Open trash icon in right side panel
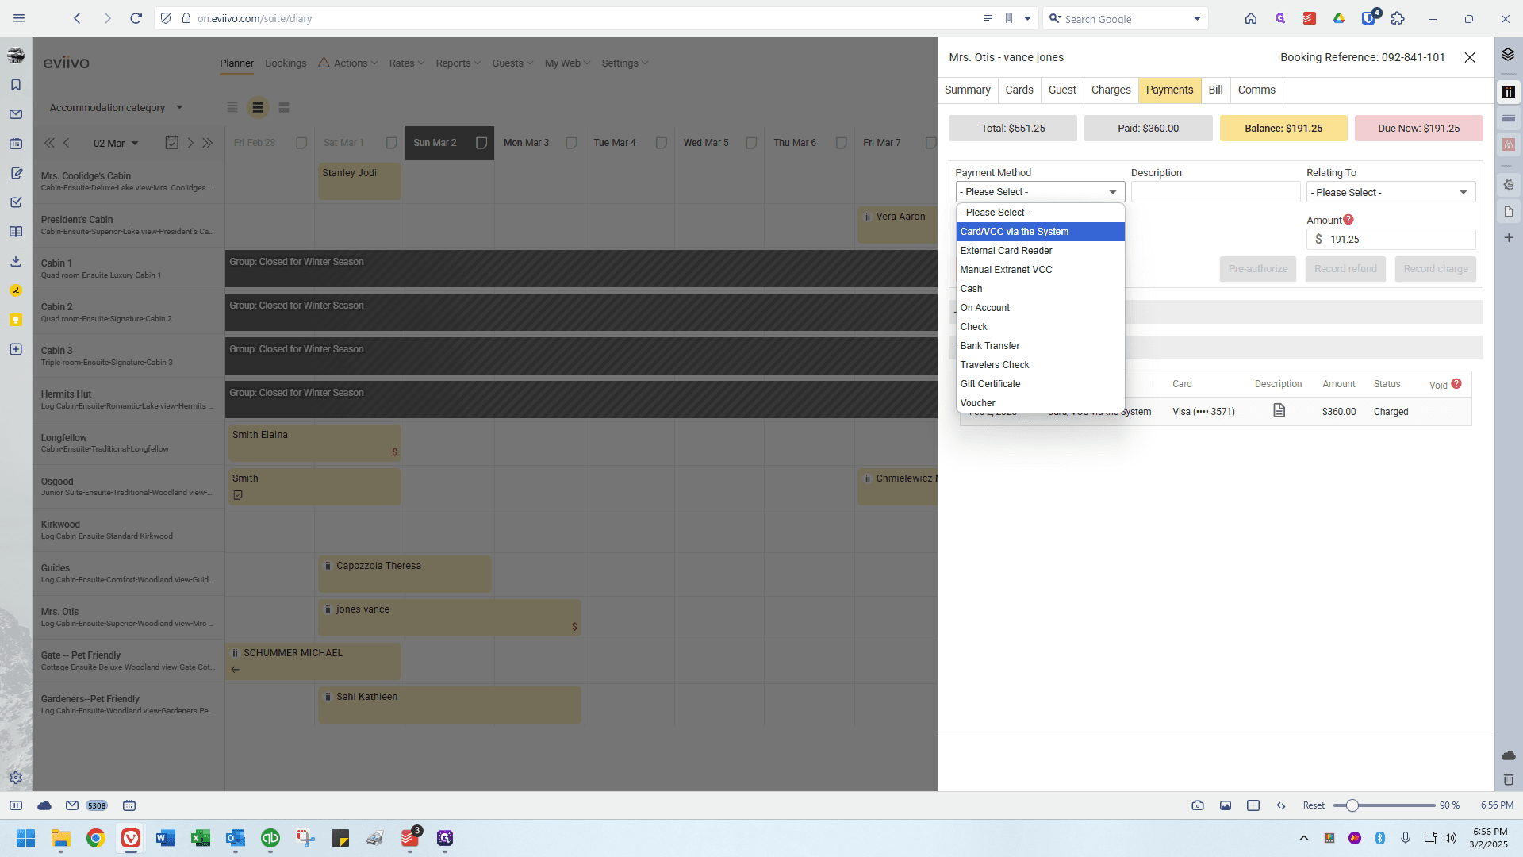The image size is (1523, 857). click(1509, 779)
